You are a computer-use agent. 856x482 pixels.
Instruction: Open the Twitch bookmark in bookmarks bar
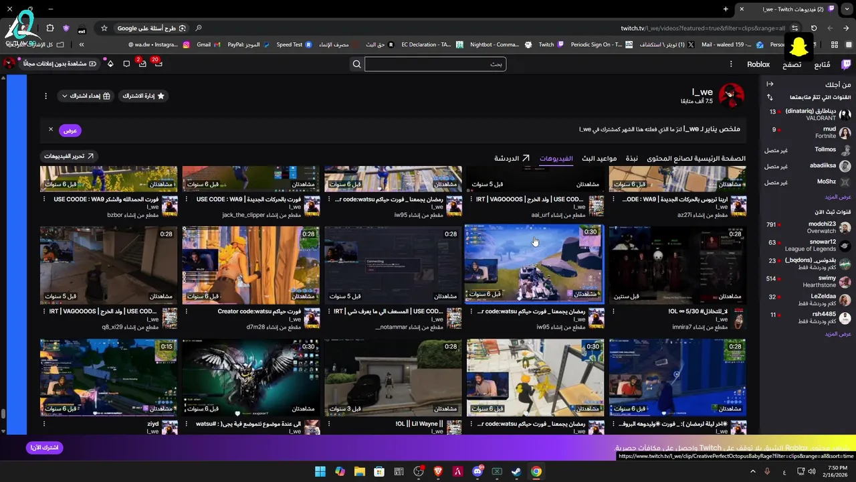[x=551, y=45]
